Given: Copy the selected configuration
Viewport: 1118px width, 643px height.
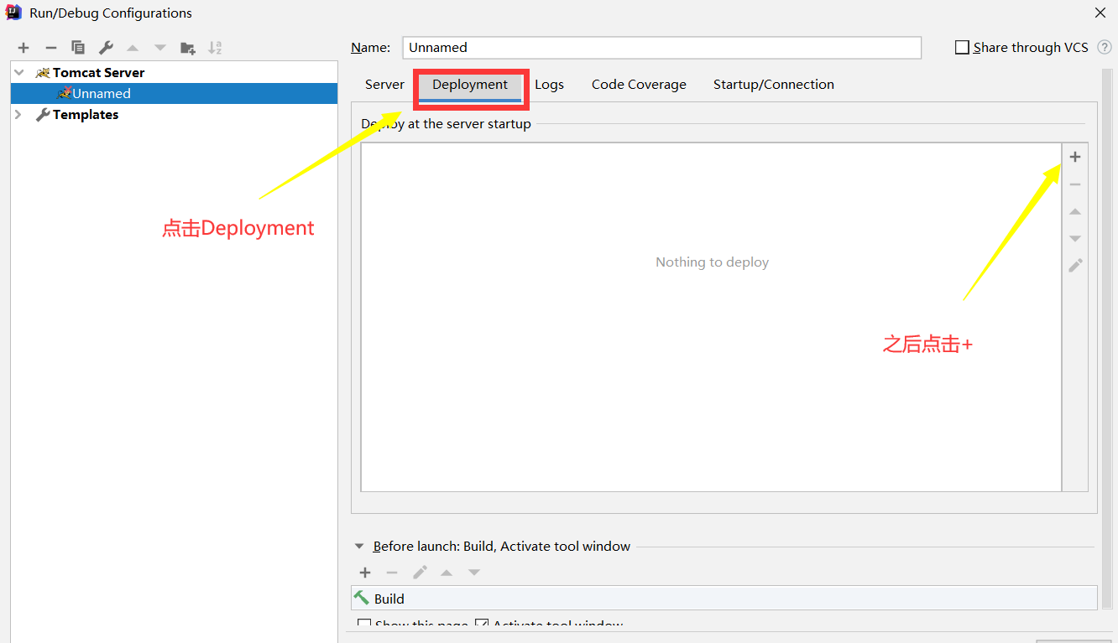Looking at the screenshot, I should coord(78,48).
